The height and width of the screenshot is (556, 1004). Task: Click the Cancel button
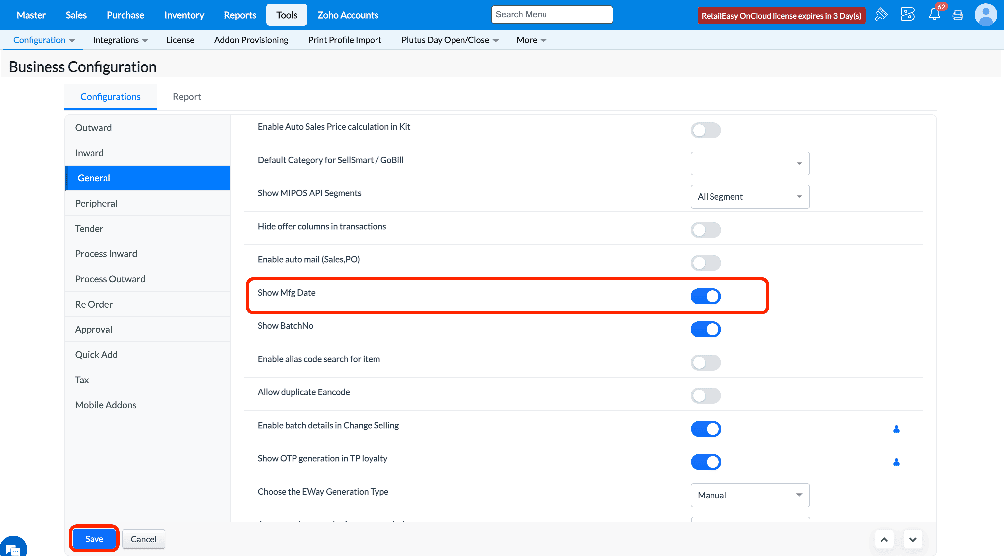[x=143, y=539]
